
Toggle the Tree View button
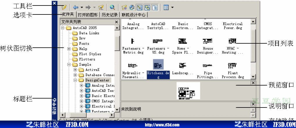tap(140, 8)
